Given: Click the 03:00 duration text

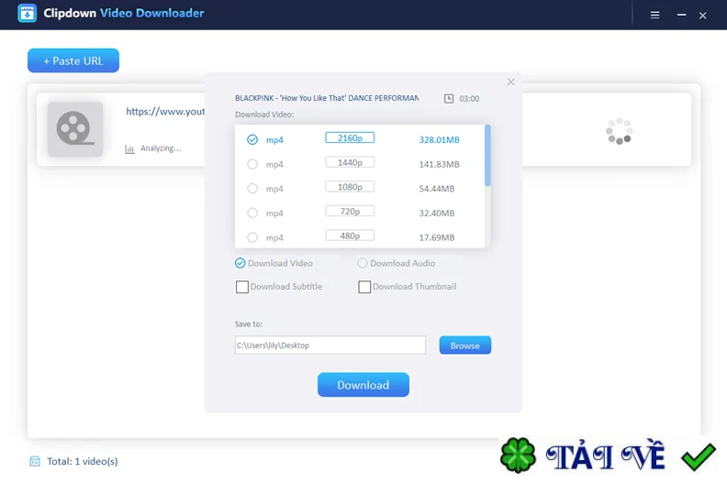Looking at the screenshot, I should 469,99.
